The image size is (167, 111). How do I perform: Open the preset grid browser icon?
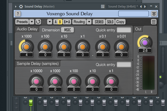(103, 6)
